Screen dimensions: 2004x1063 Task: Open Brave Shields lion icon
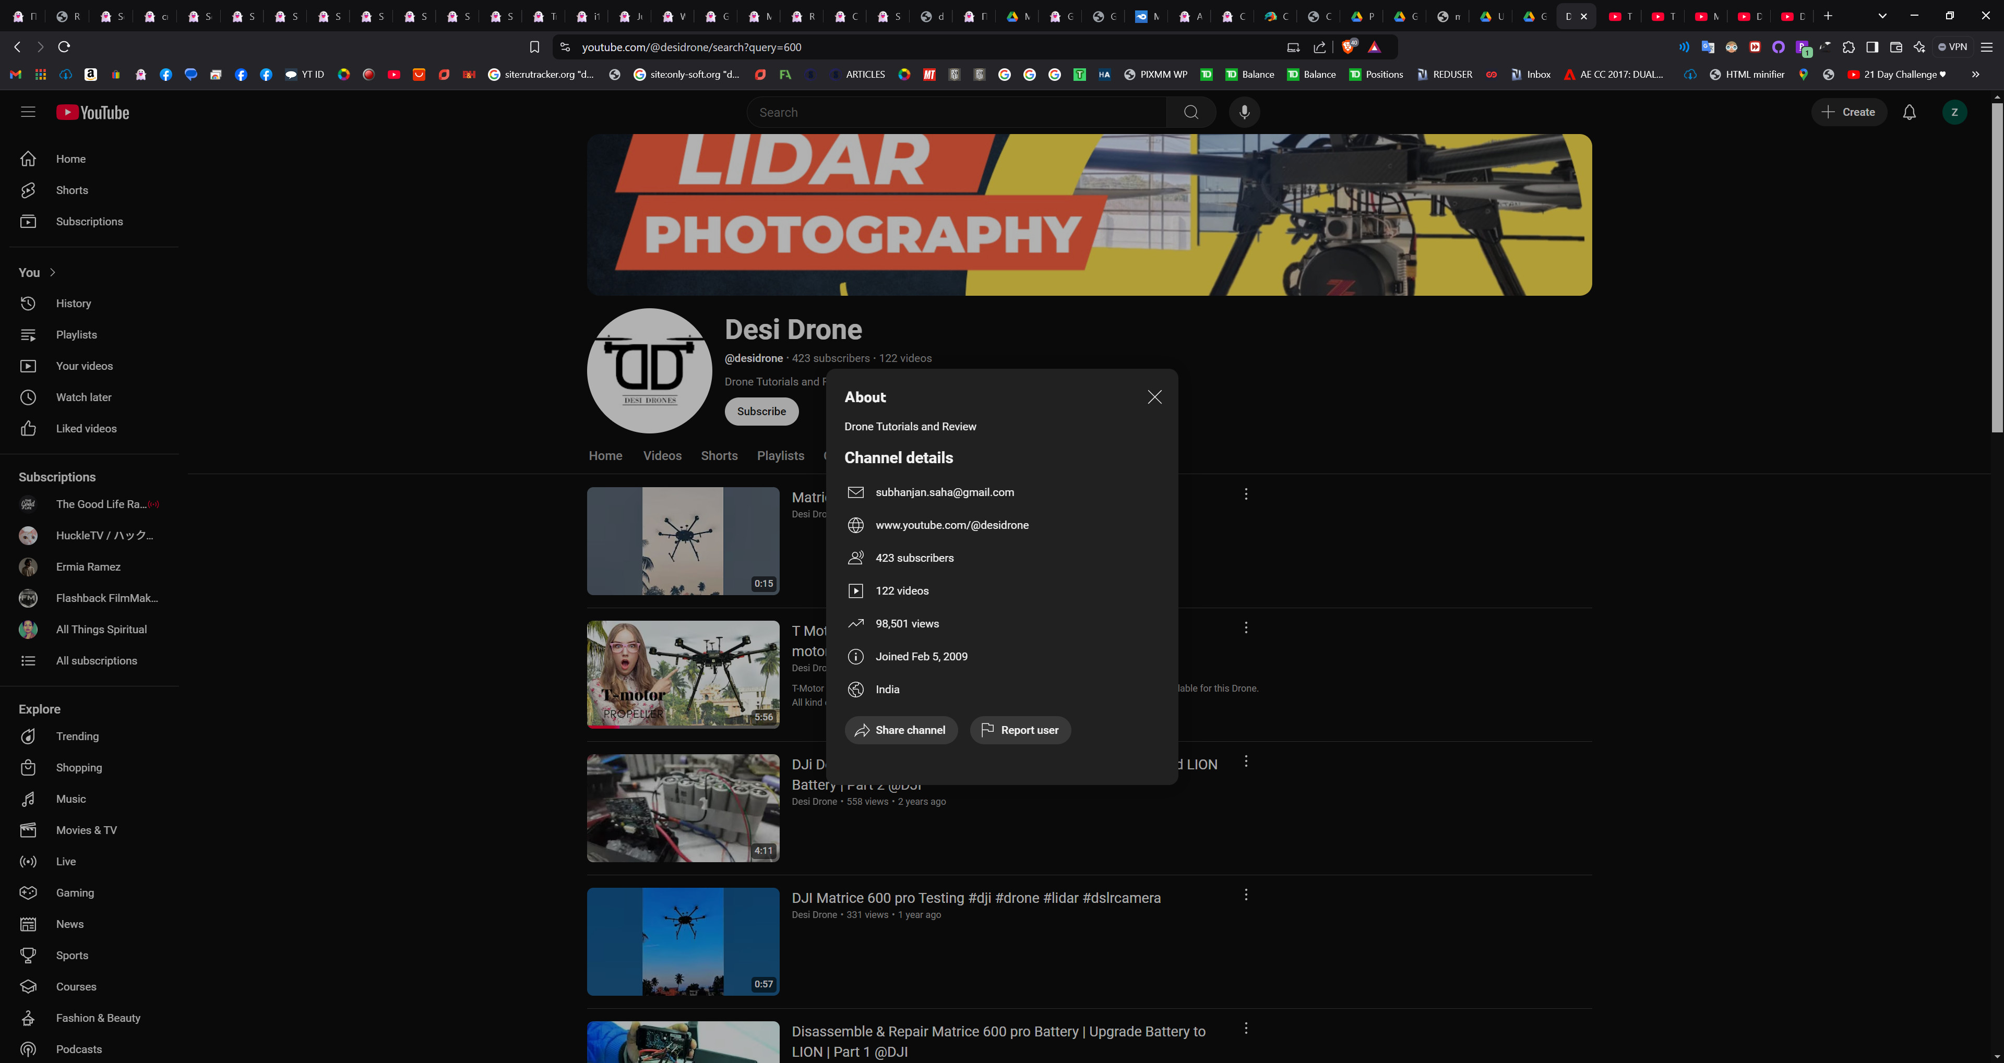click(1349, 46)
